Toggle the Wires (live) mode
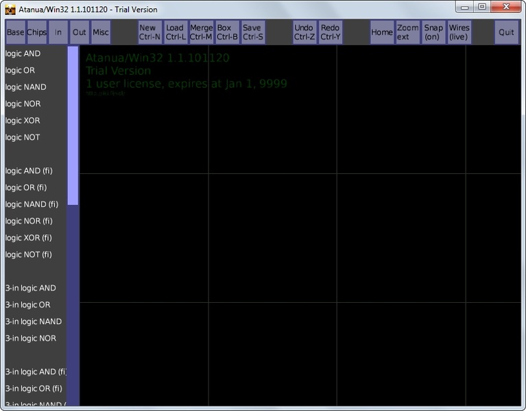This screenshot has width=526, height=411. click(x=459, y=32)
